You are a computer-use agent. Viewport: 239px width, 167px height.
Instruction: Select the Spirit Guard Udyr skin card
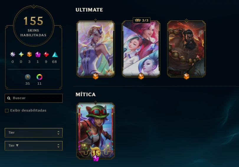tap(186, 49)
